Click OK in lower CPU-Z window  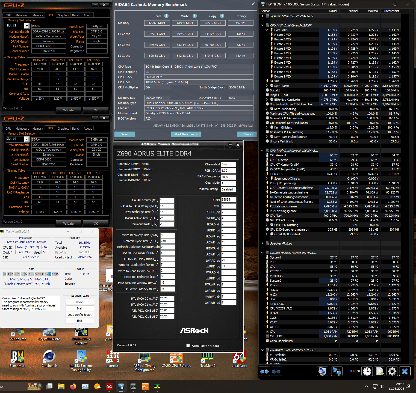(x=96, y=224)
